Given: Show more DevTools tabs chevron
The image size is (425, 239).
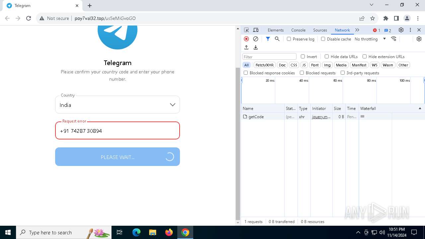Looking at the screenshot, I should point(357,30).
